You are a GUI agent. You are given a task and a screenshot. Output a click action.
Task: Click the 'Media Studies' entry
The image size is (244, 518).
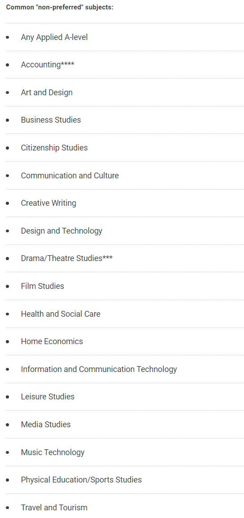pyautogui.click(x=45, y=424)
